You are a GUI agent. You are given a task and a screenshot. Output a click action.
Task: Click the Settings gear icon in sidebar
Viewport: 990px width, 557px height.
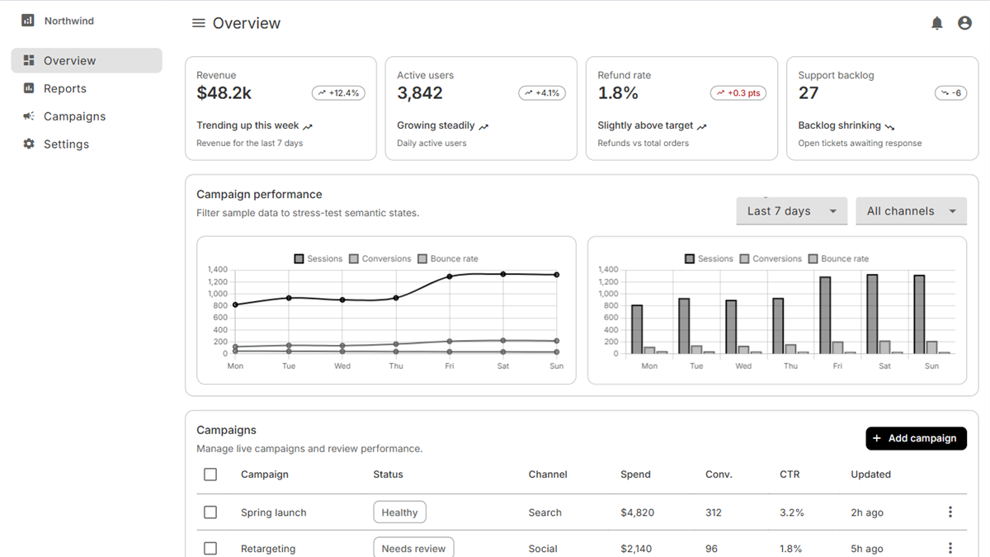coord(29,144)
